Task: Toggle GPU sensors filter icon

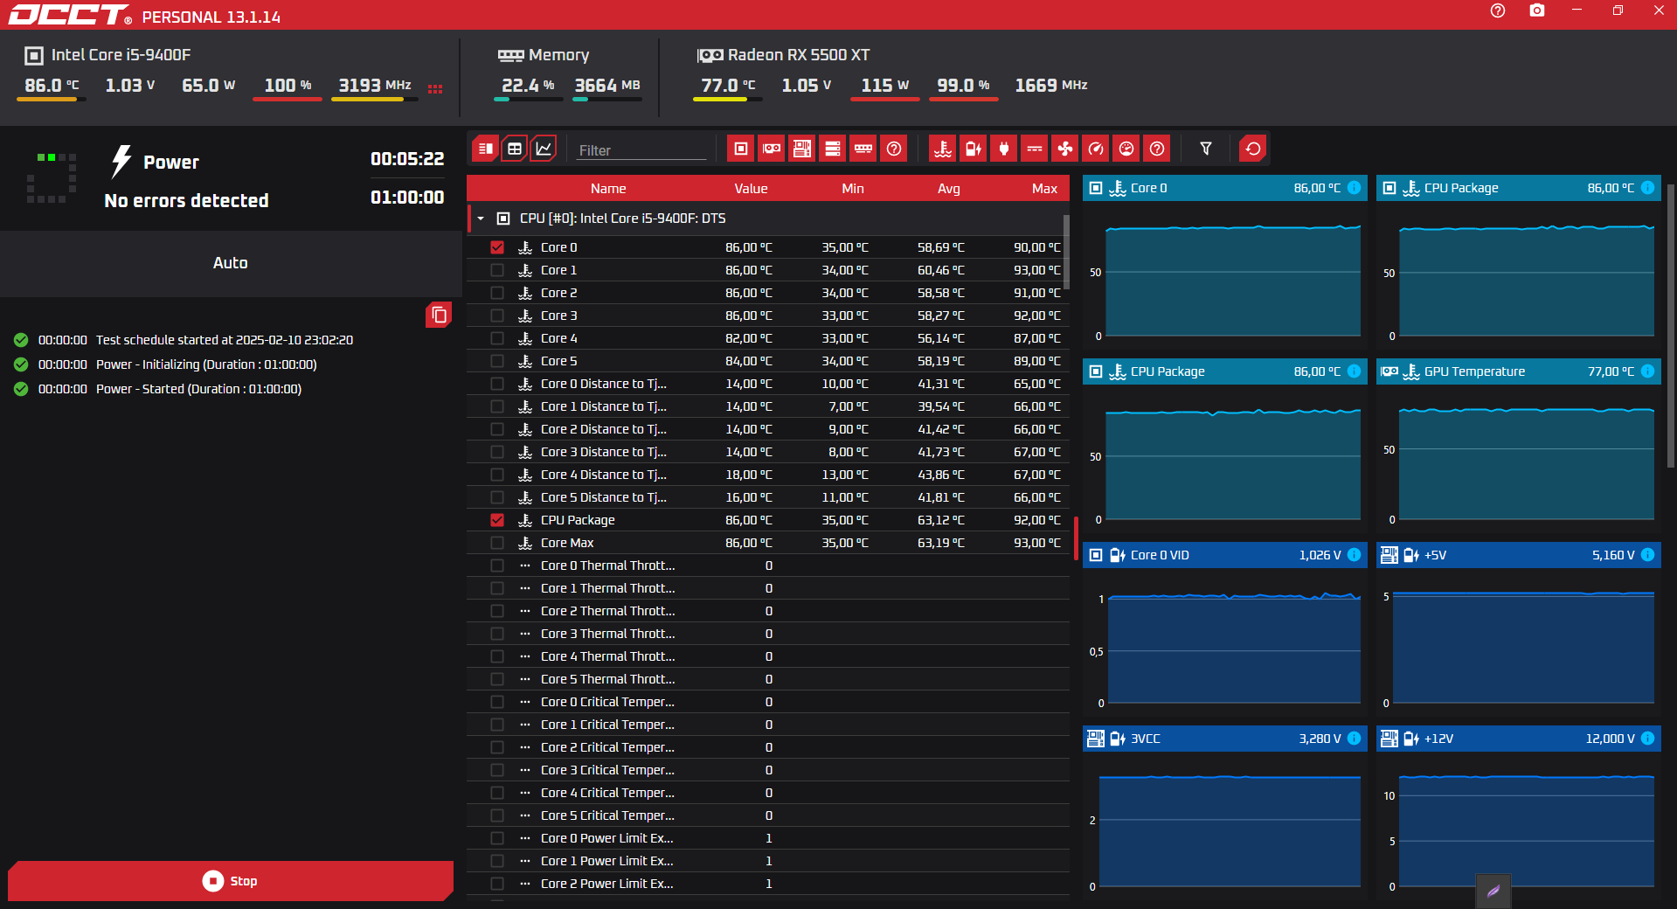Action: click(772, 149)
